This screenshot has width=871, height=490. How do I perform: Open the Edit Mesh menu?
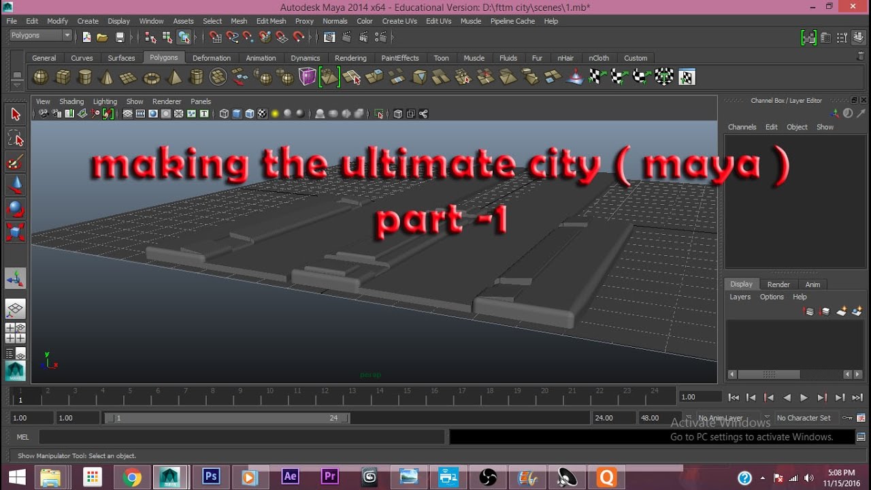(272, 21)
